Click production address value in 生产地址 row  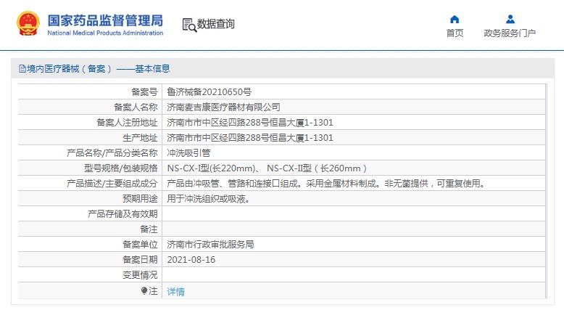250,137
